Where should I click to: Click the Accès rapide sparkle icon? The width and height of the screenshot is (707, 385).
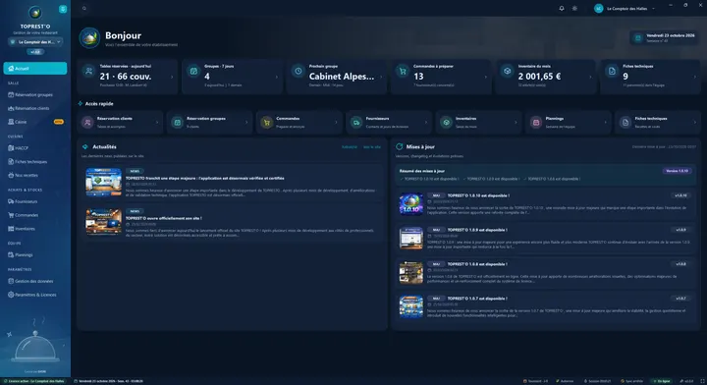click(x=81, y=104)
